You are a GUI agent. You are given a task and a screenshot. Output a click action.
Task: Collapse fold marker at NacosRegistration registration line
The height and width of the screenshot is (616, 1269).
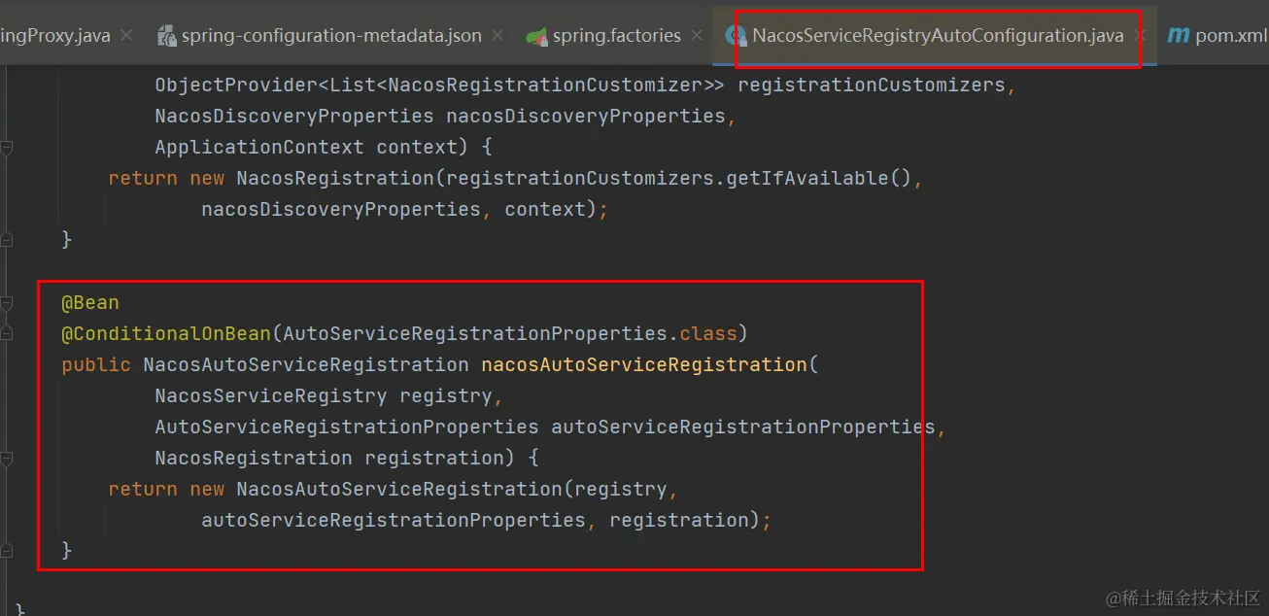pyautogui.click(x=7, y=458)
